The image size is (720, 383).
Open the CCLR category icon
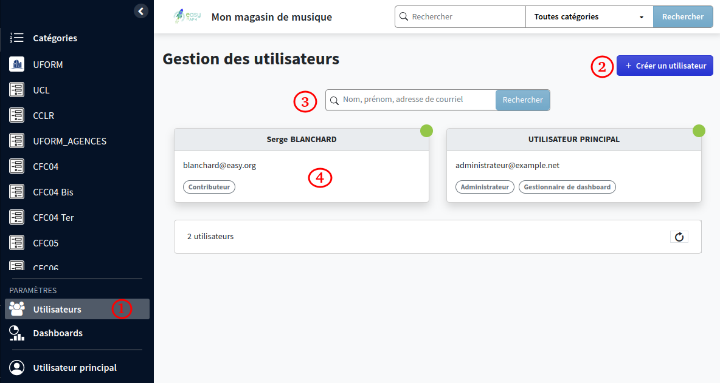click(16, 115)
